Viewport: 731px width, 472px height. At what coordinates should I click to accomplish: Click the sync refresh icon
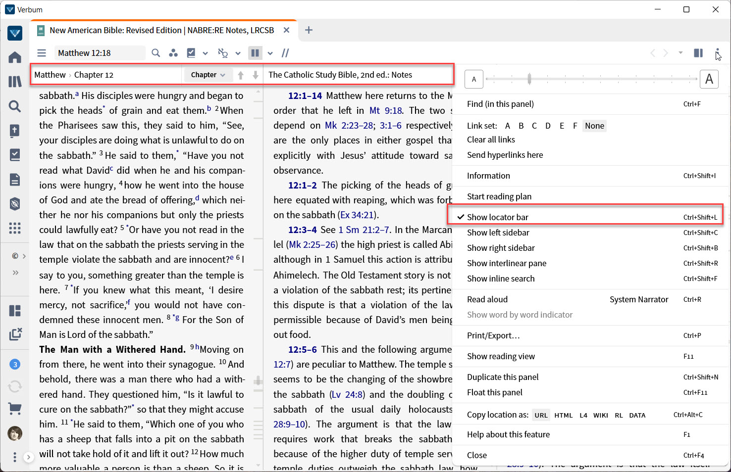point(15,386)
